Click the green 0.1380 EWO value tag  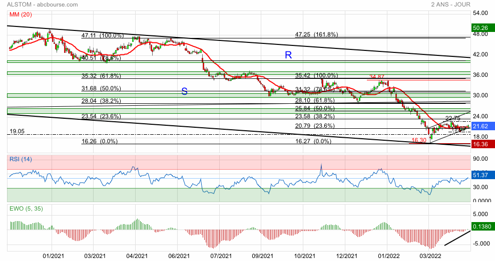coord(482,227)
